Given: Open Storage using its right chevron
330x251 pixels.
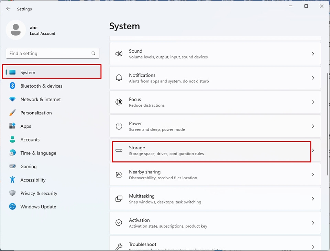Looking at the screenshot, I should pos(313,150).
